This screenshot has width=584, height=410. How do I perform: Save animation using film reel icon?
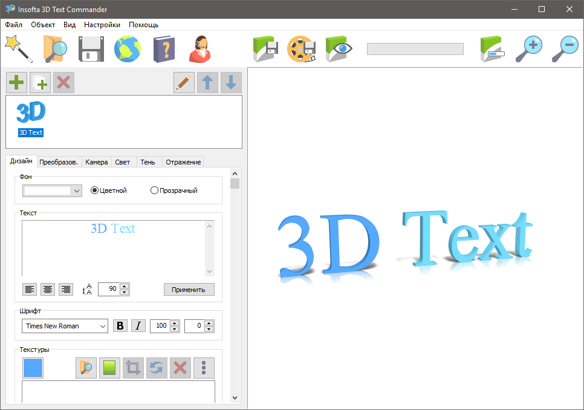pyautogui.click(x=301, y=49)
